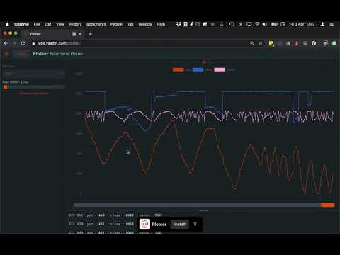Click the first serial log line
The height and width of the screenshot is (255, 340).
coord(115,215)
